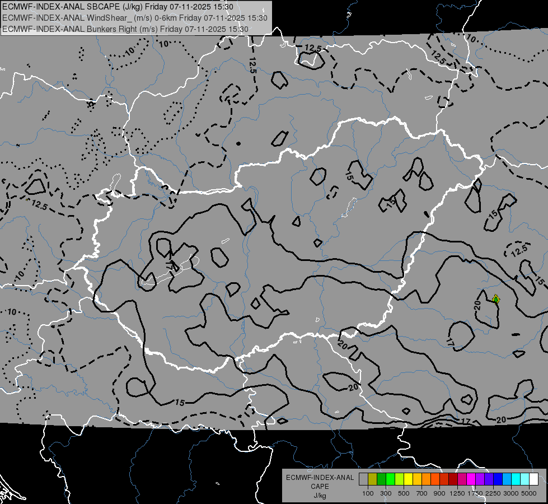Click the Bunkers Right (m/s) title line
548x504 pixels.
tap(125, 29)
